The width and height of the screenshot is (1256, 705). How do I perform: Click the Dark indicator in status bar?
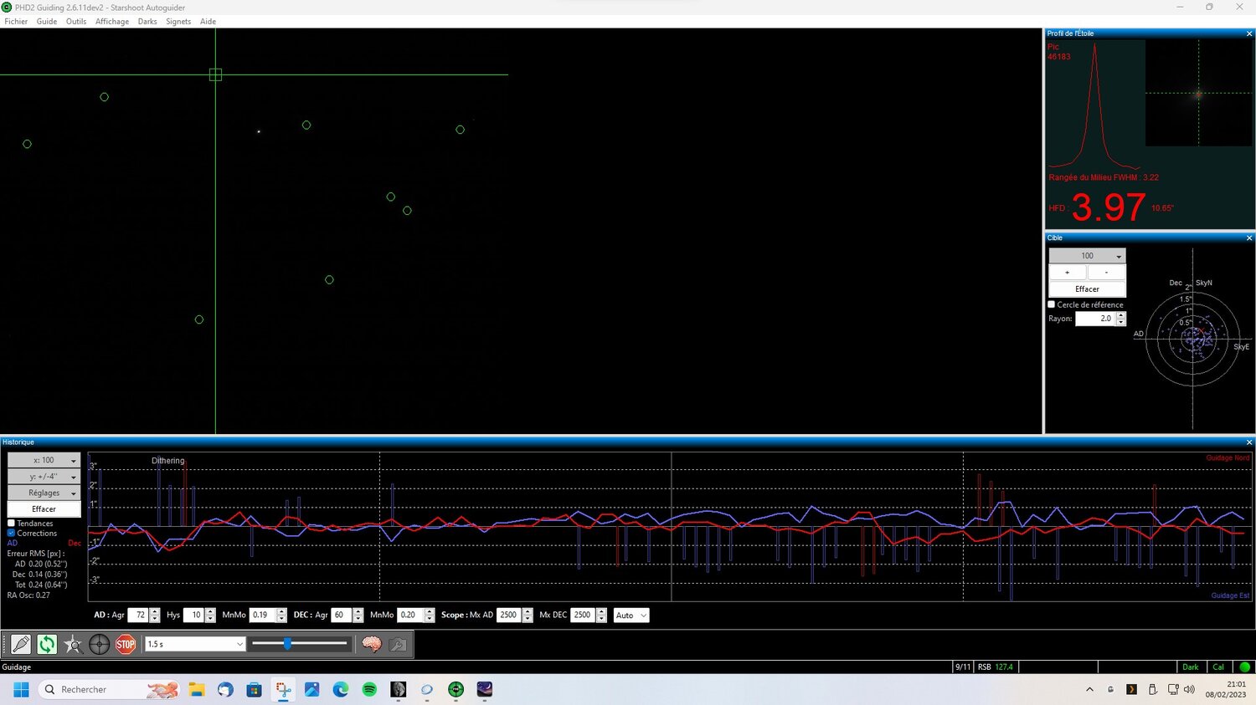pos(1191,667)
